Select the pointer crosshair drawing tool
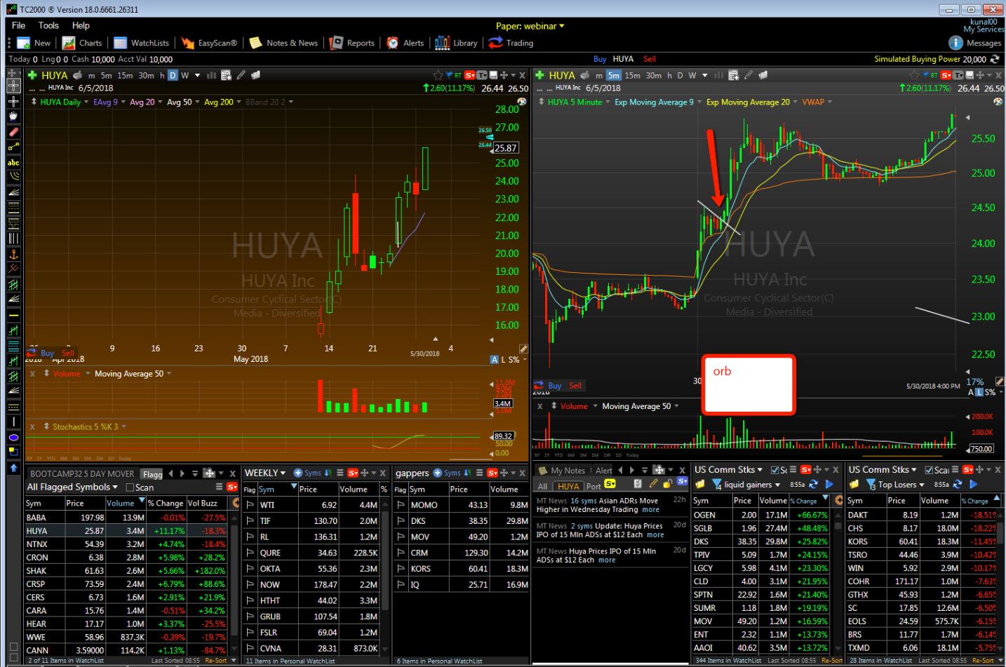The width and height of the screenshot is (1006, 667). 13,86
